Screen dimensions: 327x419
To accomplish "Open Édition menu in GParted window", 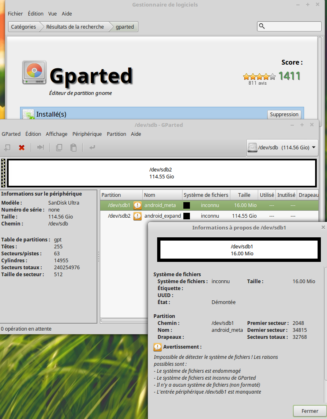I will 33,134.
